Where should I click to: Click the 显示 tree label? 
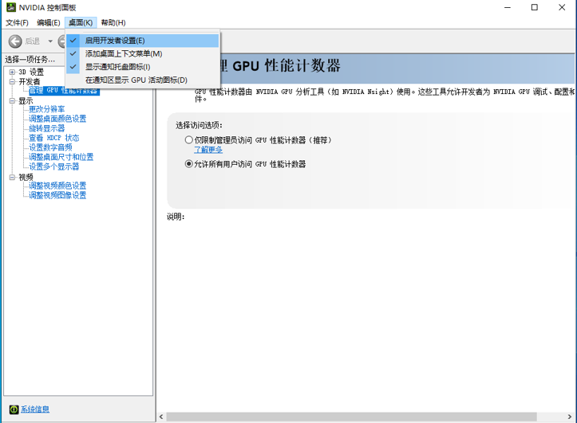click(x=26, y=100)
